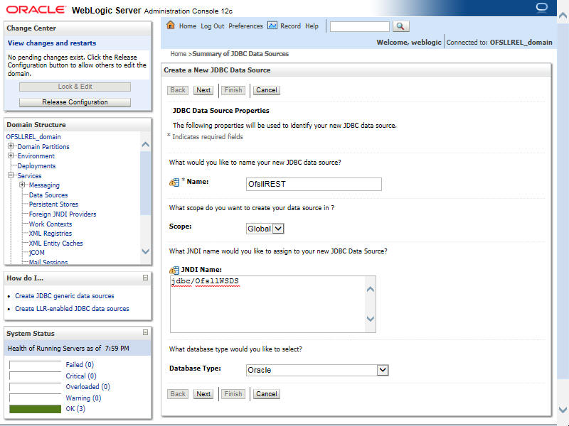Viewport: 569px width, 426px height.
Task: Click Log Out in the toolbar
Action: point(212,26)
